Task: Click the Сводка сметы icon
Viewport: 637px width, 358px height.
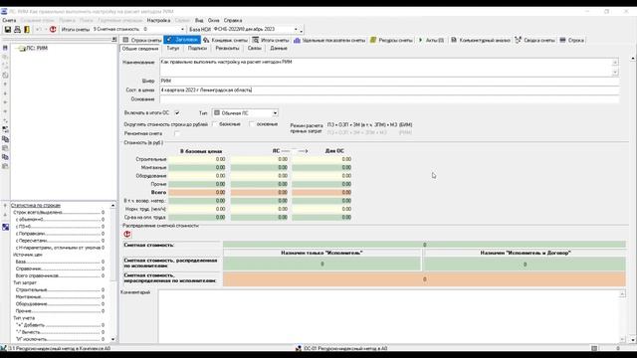Action: [x=519, y=40]
